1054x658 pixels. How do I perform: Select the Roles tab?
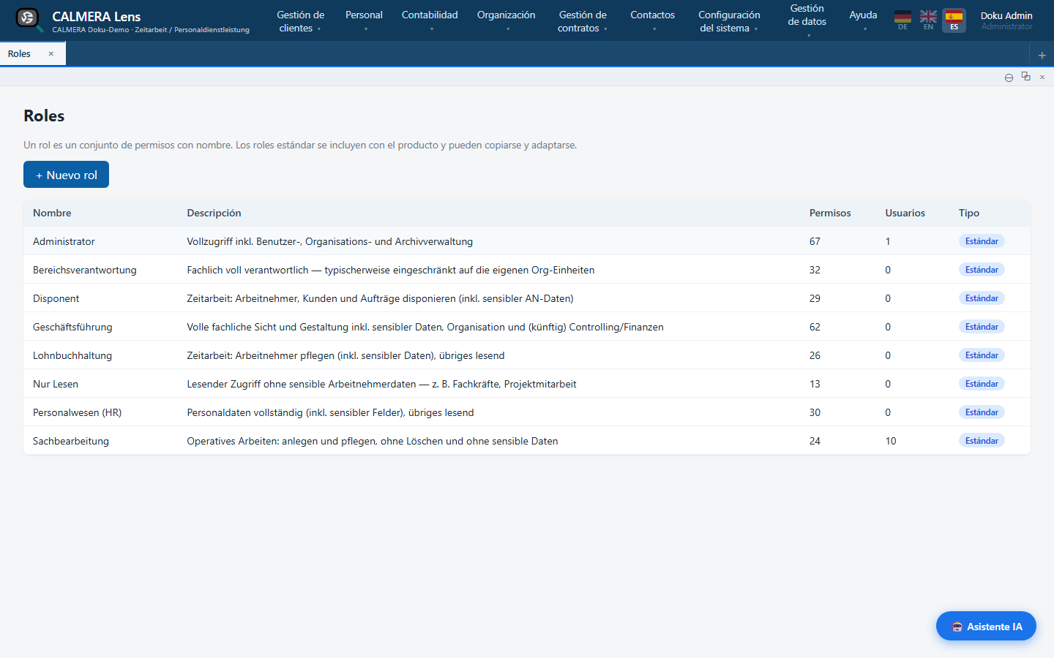point(20,53)
